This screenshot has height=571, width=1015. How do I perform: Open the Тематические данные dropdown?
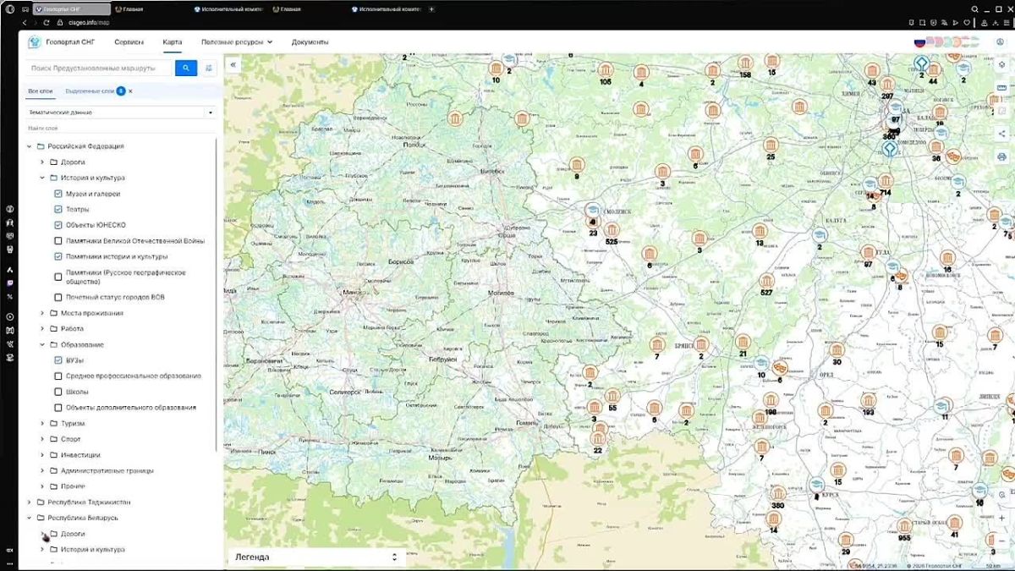[121, 112]
